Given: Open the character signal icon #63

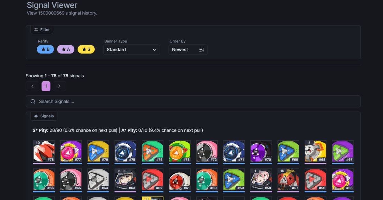Looking at the screenshot, I should (125, 180).
